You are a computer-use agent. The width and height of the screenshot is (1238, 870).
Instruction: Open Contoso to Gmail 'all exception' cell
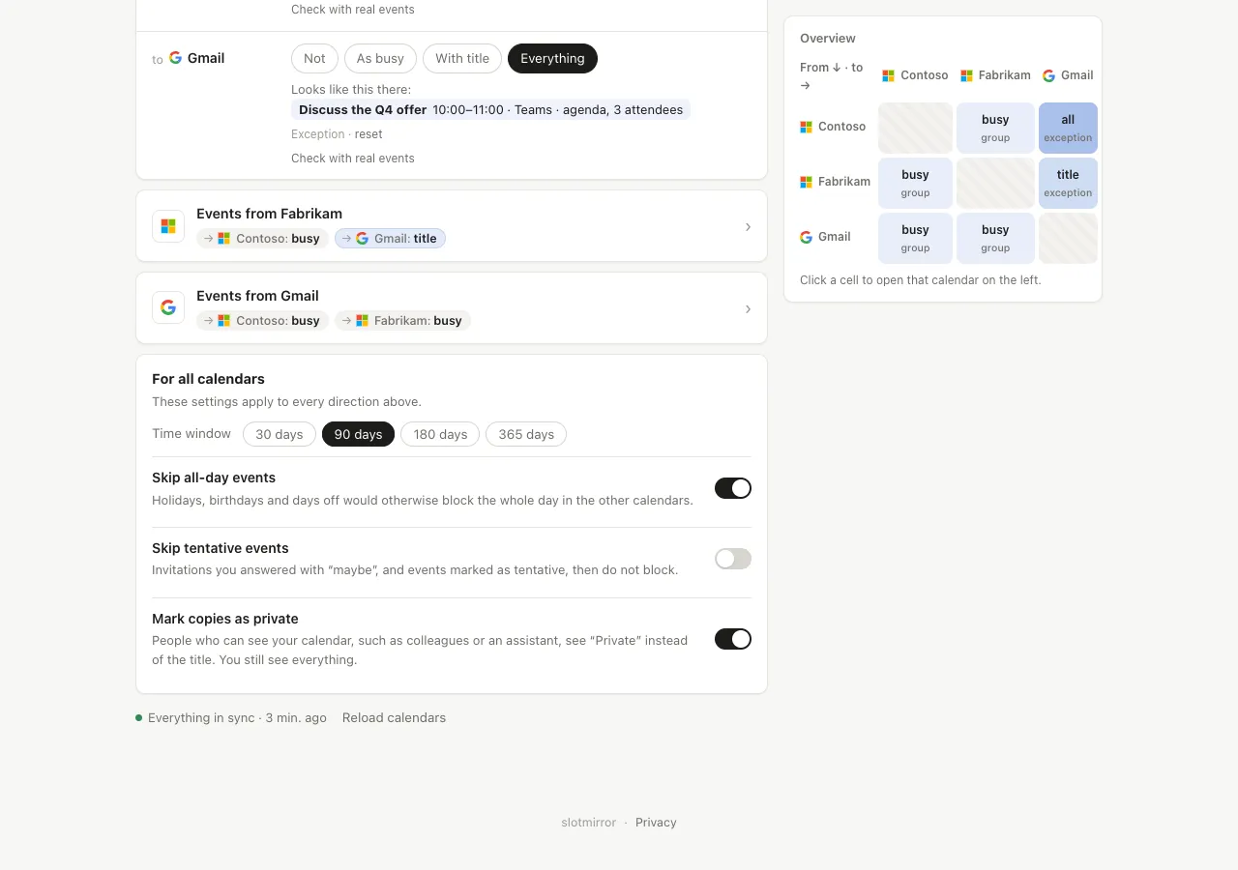[1068, 128]
